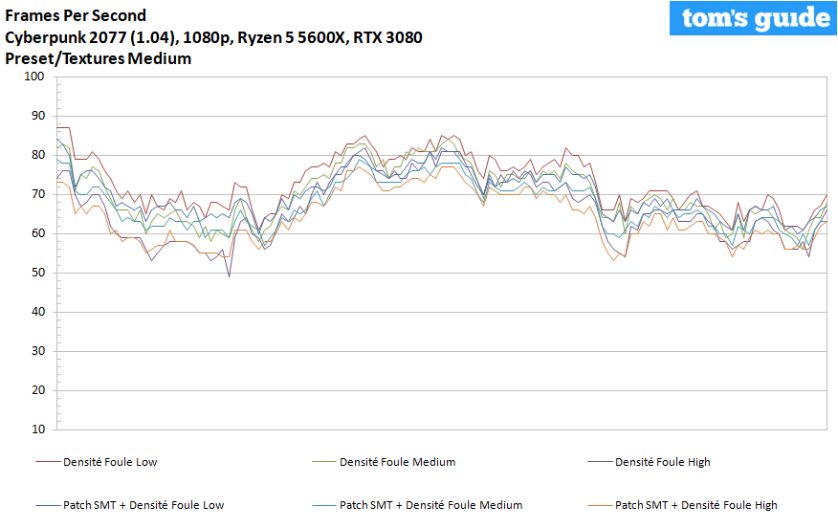Image resolution: width=838 pixels, height=528 pixels.
Task: Click the 40 y-axis label
Action: click(x=38, y=312)
